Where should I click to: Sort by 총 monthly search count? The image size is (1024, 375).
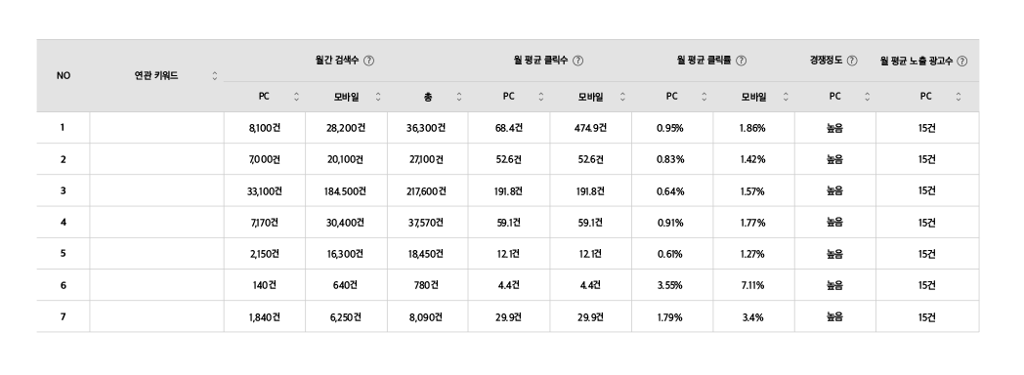(459, 98)
